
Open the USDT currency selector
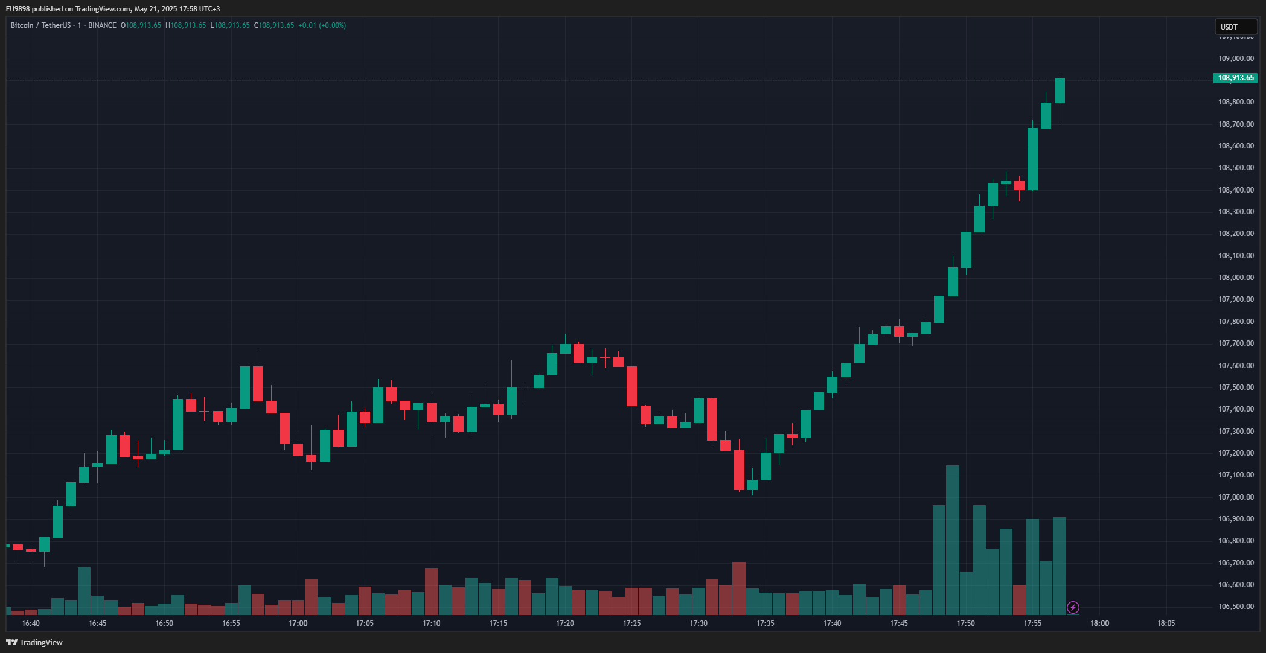click(x=1235, y=27)
